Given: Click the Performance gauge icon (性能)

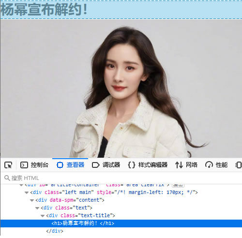Looking at the screenshot, I should pyautogui.click(x=209, y=165).
